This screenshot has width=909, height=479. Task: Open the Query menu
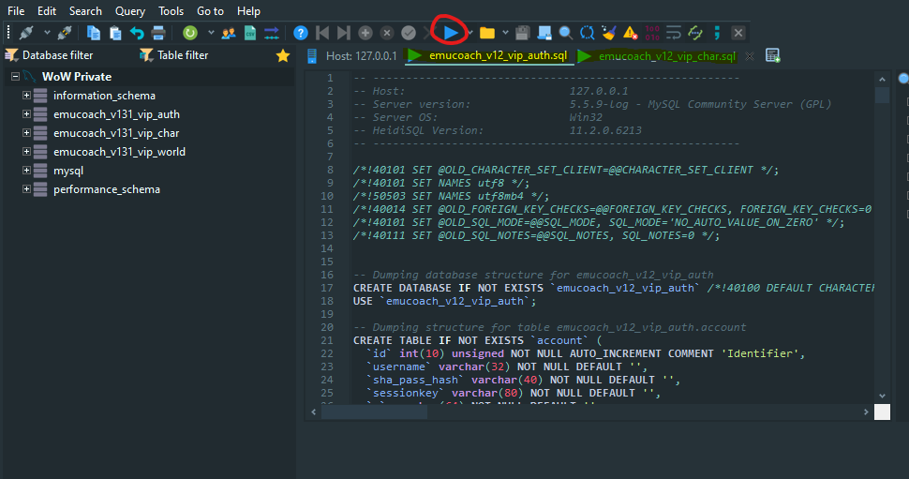[129, 10]
